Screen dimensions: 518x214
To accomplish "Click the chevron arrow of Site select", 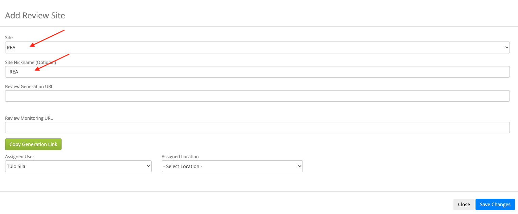I will coord(507,48).
